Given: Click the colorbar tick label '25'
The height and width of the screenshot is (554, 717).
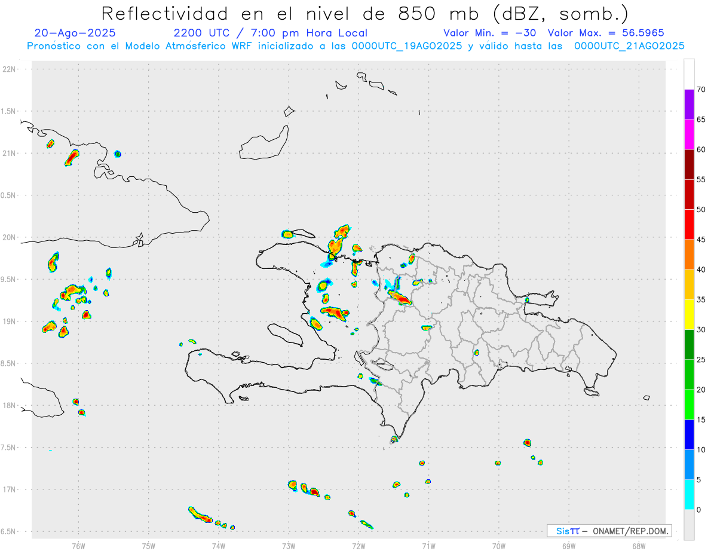Looking at the screenshot, I should [x=701, y=360].
